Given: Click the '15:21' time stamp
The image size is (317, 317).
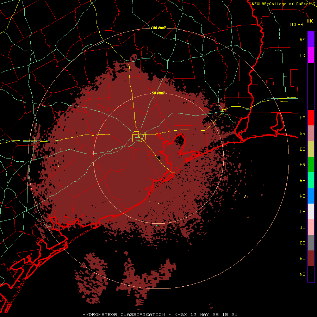Looking at the screenshot, I should 229,315.
